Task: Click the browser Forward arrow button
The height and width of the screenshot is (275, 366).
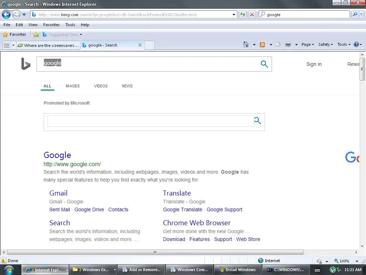Action: (16, 14)
